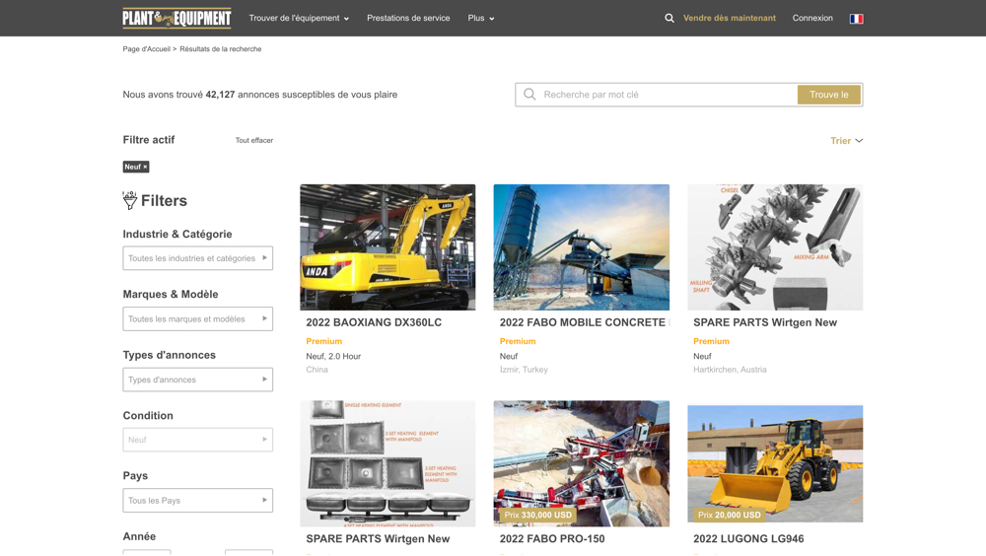Open the Fabo Mobile Concrete plant image
This screenshot has height=556, width=986.
point(581,247)
